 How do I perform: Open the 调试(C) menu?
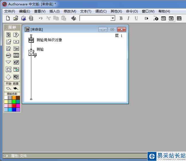(101, 11)
